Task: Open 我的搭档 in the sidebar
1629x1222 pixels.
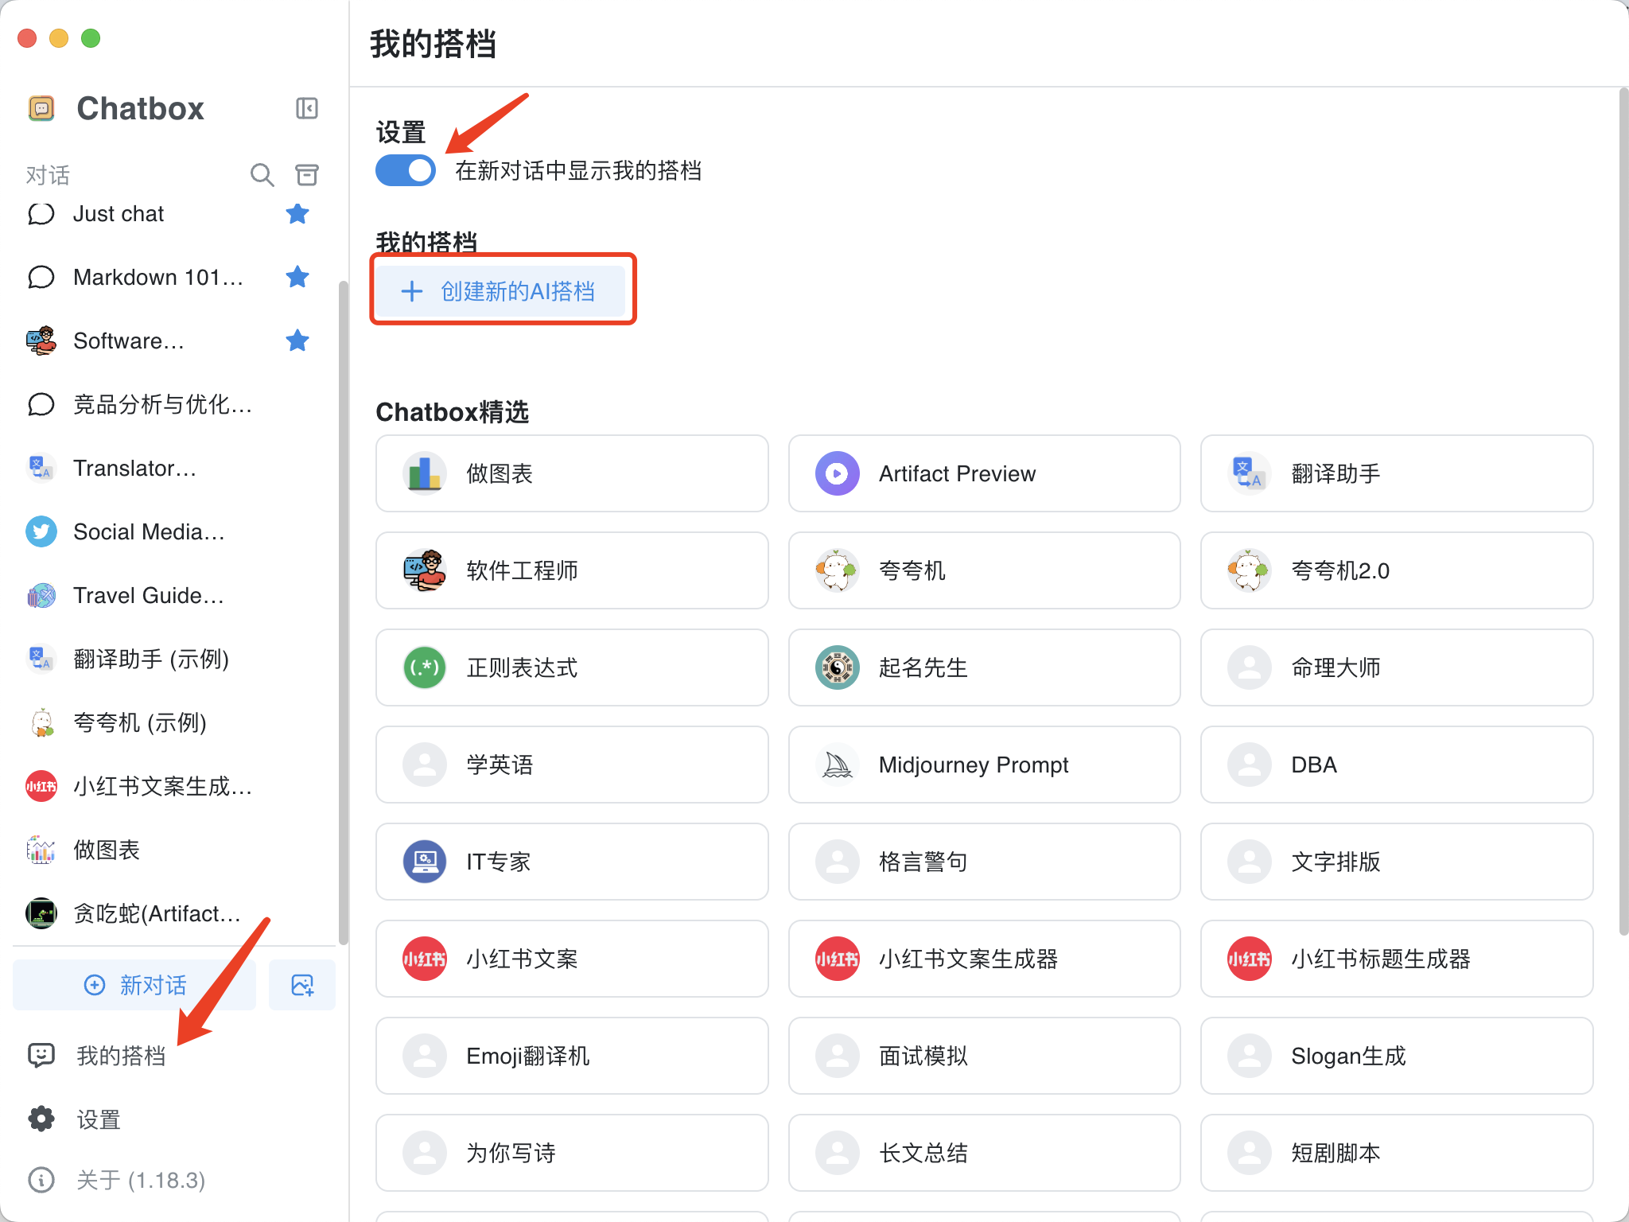Action: (121, 1056)
